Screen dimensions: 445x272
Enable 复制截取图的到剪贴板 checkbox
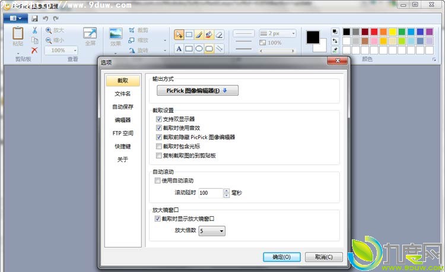click(x=158, y=156)
